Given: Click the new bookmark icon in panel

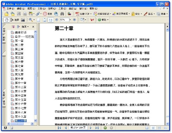Looking at the screenshot, I should [13, 27].
